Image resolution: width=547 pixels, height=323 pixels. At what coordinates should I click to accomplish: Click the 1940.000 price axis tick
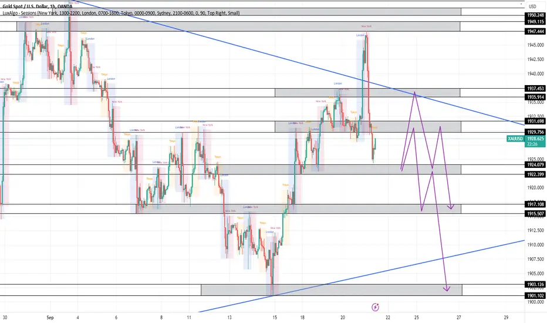coord(535,73)
